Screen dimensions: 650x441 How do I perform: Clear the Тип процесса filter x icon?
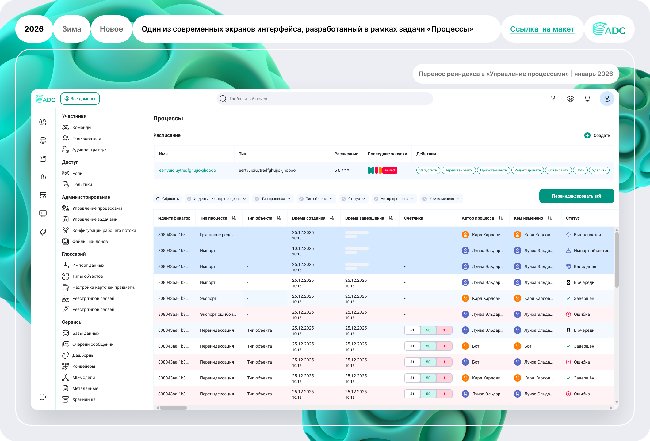(257, 199)
